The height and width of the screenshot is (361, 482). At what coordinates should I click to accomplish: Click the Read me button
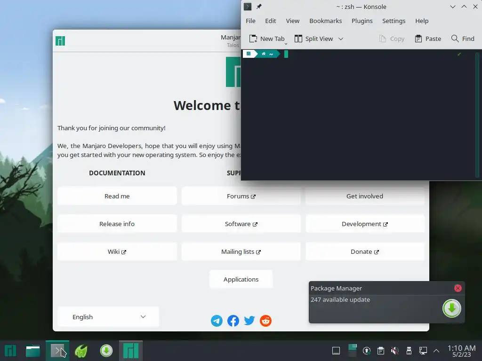click(117, 196)
